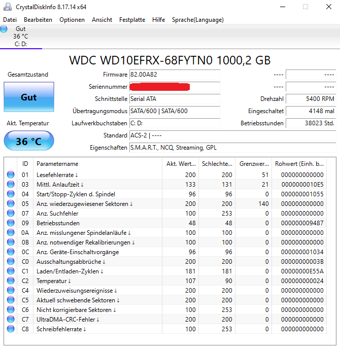This screenshot has width=340, height=349.
Task: Click the blue disk status orb at top
Action: tap(4, 29)
